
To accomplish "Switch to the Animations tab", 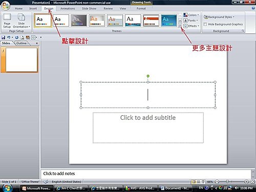I will pos(68,8).
